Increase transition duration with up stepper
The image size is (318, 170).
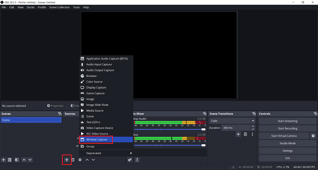click(253, 126)
